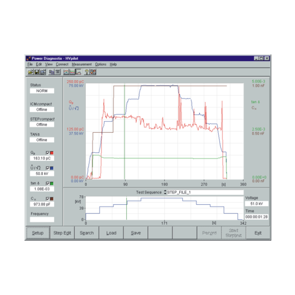295x295 pixels.
Task: Open the Options menu
Action: point(101,64)
